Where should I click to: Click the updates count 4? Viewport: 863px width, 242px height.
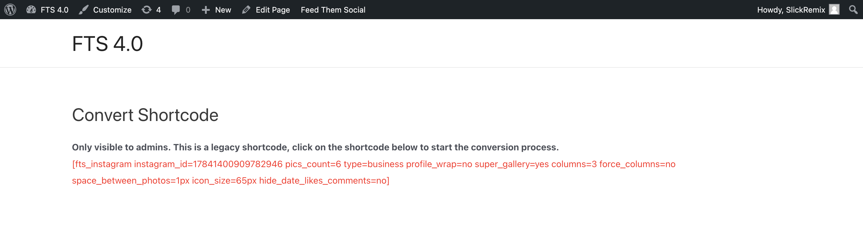(159, 10)
